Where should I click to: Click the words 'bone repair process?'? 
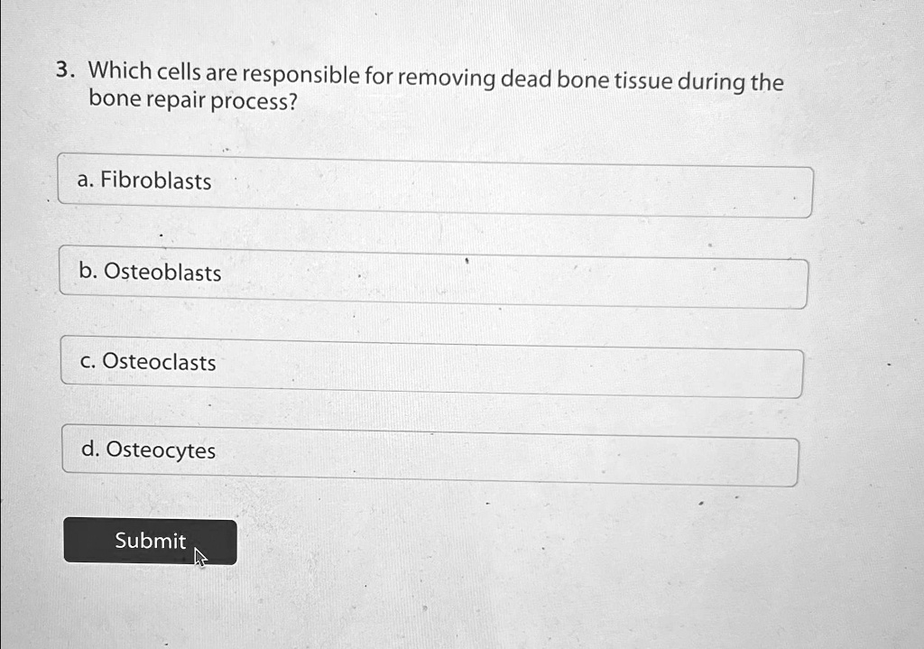(192, 101)
